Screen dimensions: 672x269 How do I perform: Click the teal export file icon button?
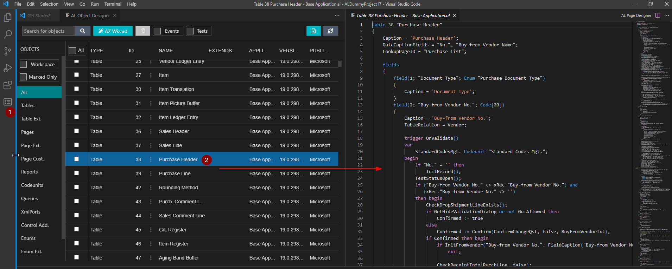(x=313, y=31)
